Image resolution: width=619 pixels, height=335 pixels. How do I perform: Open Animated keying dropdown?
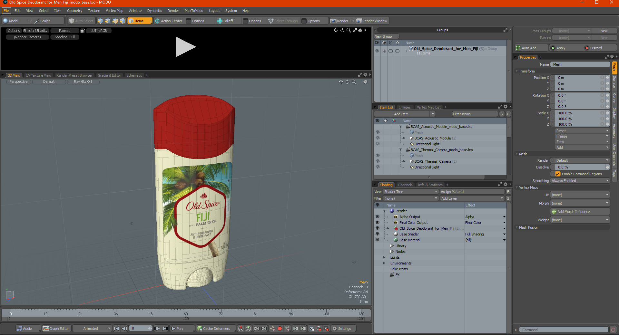pos(92,329)
